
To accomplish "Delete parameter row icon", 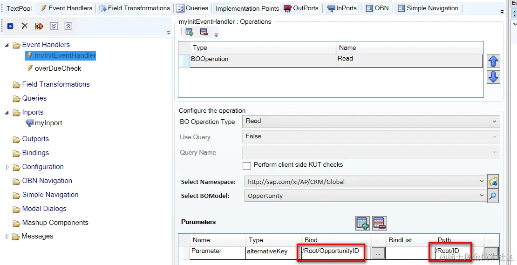I will point(380,223).
